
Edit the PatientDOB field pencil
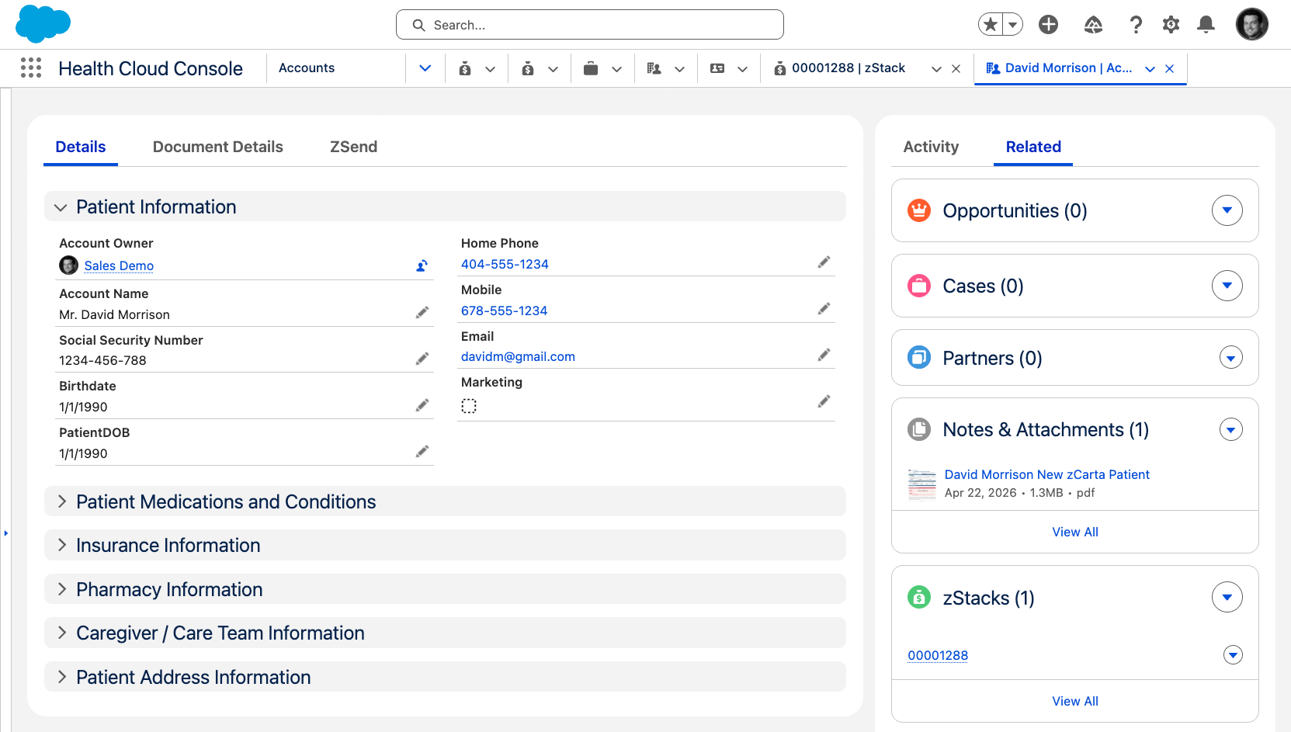tap(422, 451)
